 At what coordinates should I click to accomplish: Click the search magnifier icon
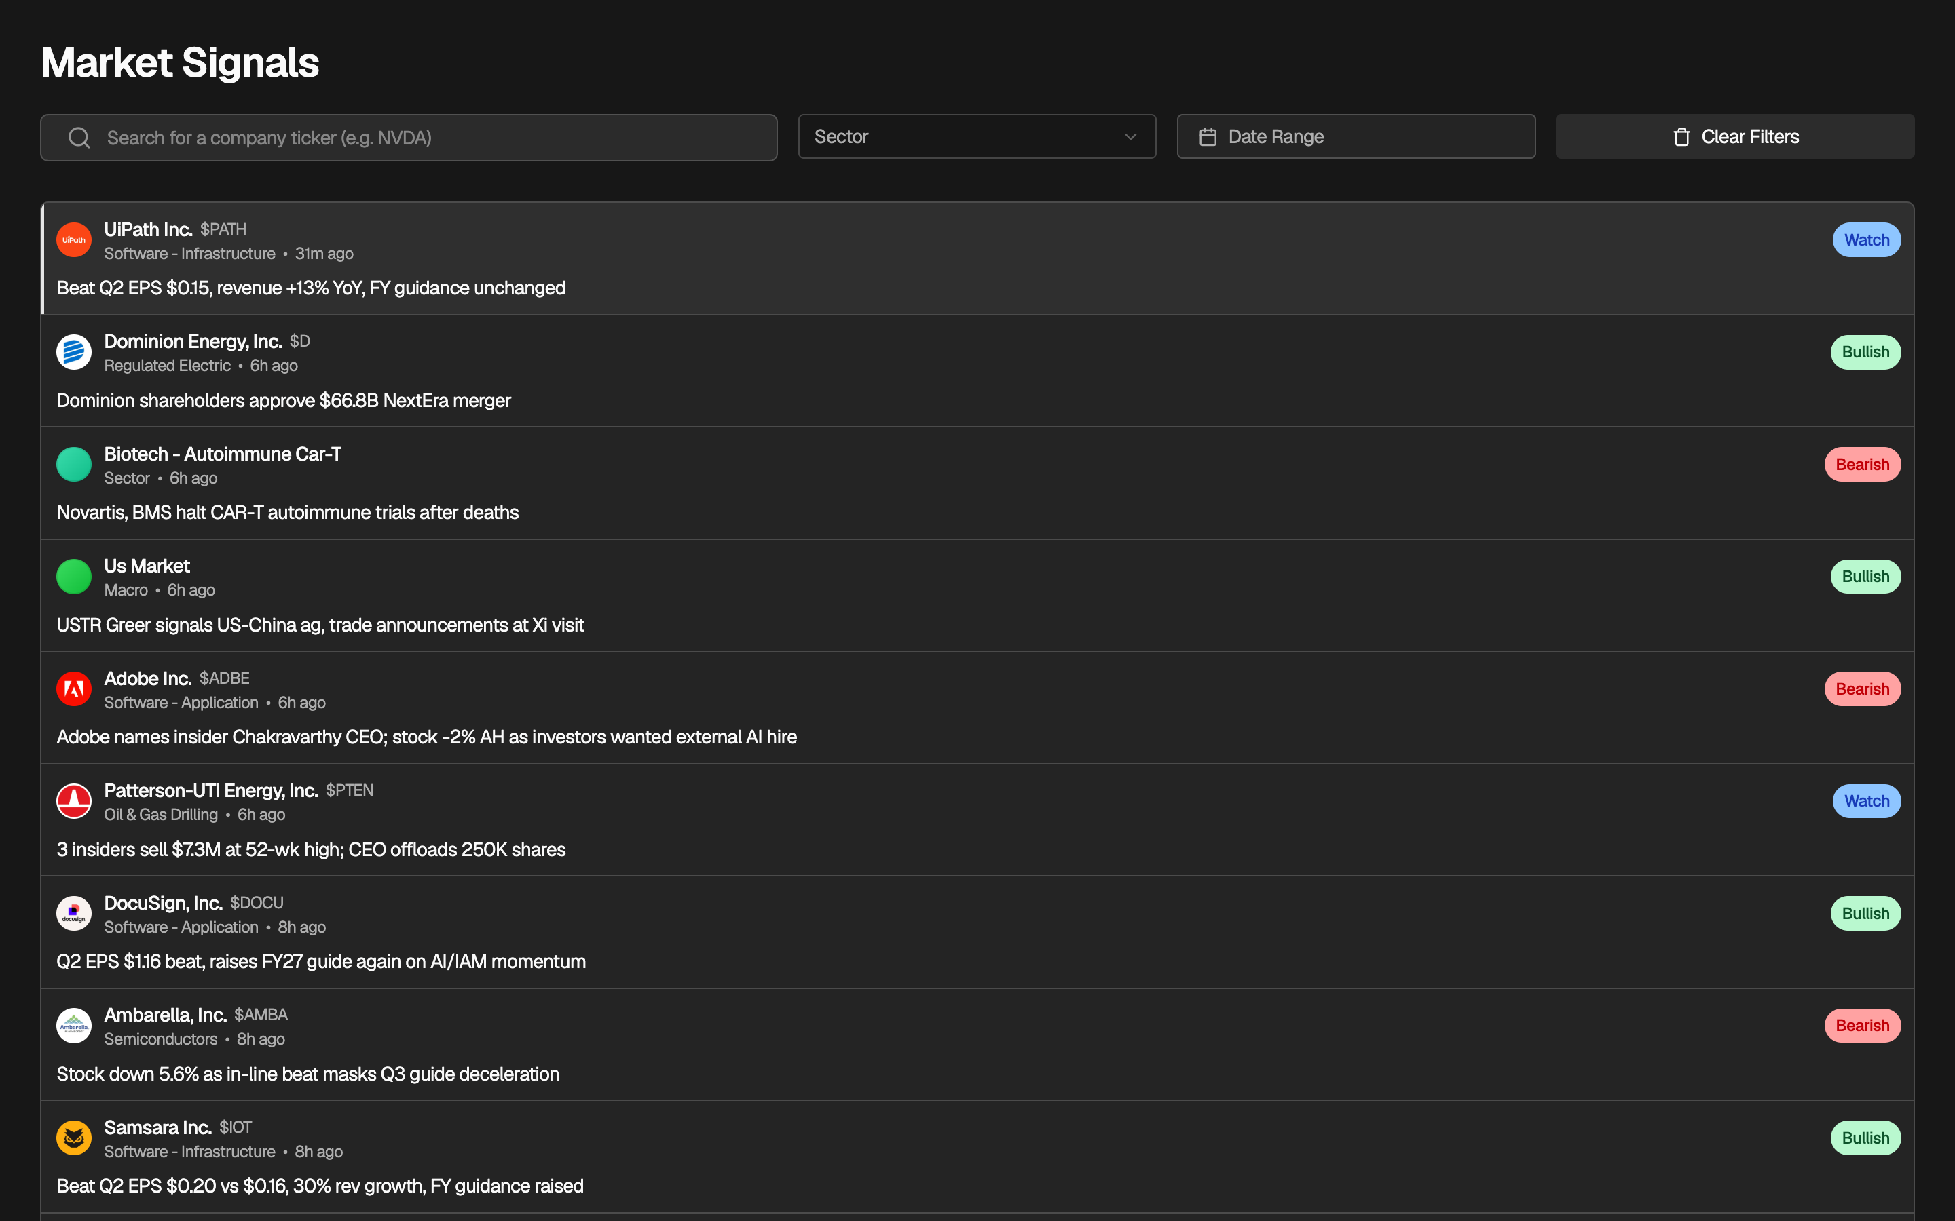point(79,137)
